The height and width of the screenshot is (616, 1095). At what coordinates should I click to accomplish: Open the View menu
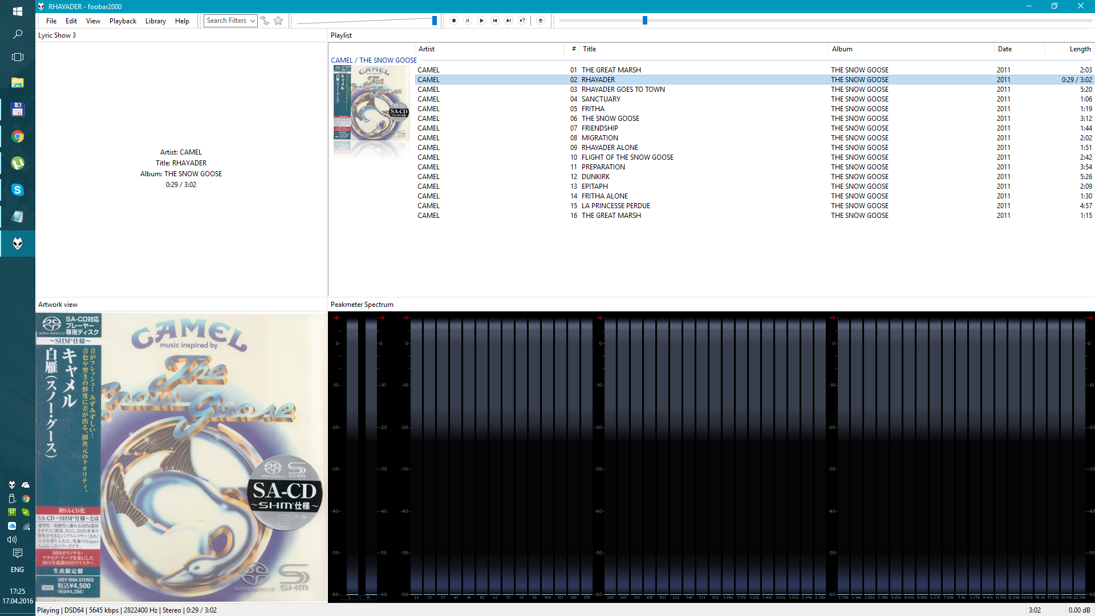click(x=93, y=21)
